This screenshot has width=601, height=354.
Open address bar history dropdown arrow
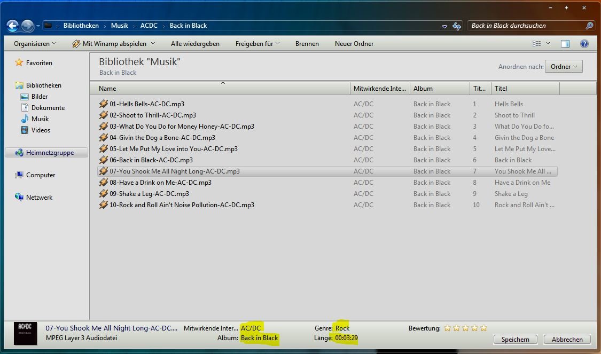tap(444, 27)
